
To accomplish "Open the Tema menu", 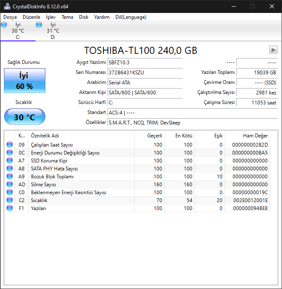I will [67, 17].
